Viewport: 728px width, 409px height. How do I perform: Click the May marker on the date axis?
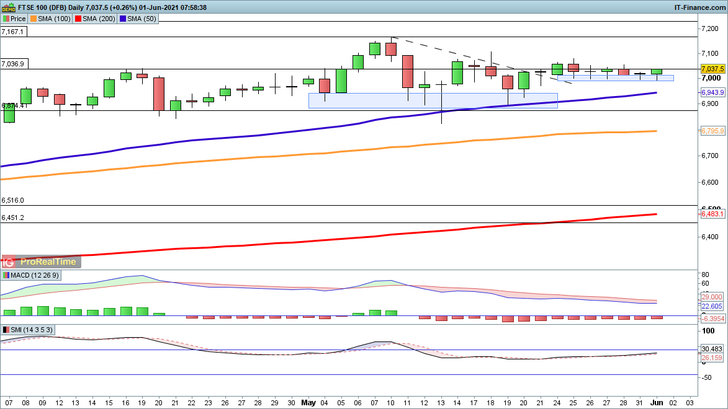[x=308, y=402]
